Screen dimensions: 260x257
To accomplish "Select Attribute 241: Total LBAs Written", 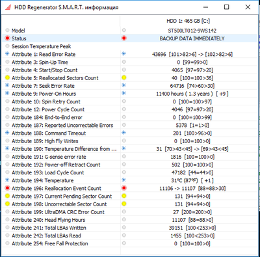I will pyautogui.click(x=49, y=228).
